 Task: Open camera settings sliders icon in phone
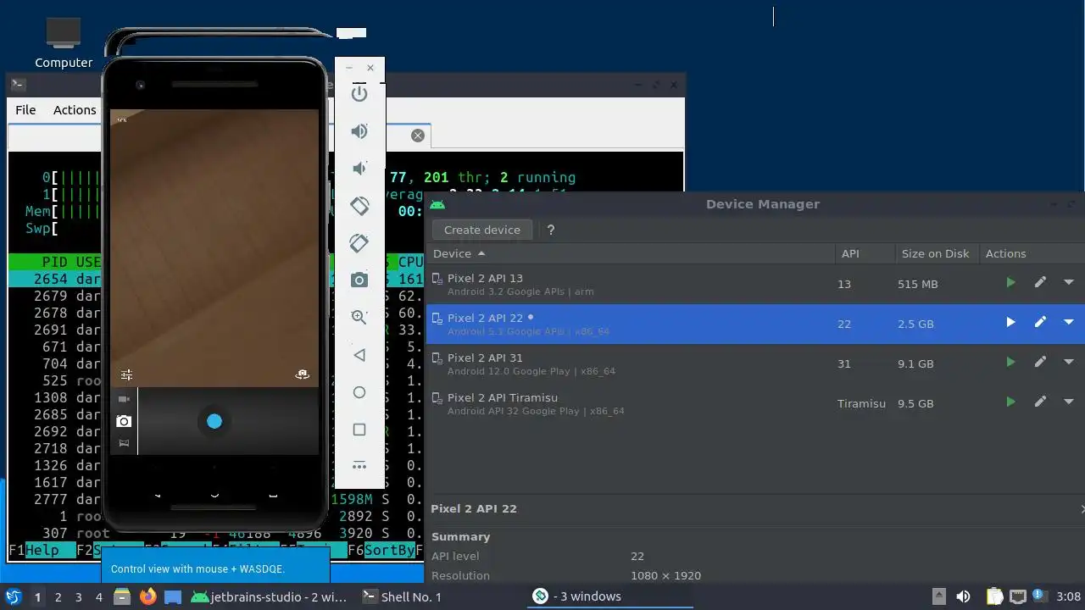(x=126, y=374)
